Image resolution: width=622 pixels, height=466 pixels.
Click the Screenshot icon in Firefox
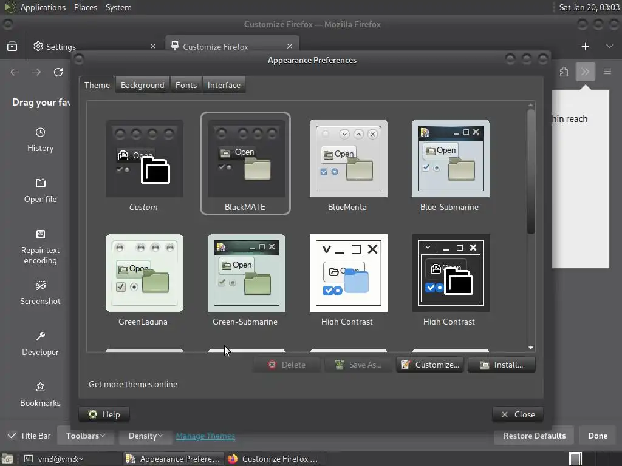pyautogui.click(x=41, y=285)
